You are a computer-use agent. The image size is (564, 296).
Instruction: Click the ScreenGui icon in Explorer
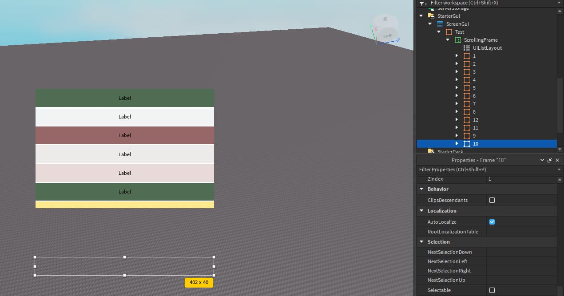click(440, 24)
